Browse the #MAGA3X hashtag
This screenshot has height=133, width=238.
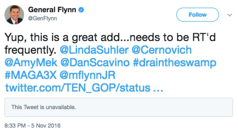point(30,76)
